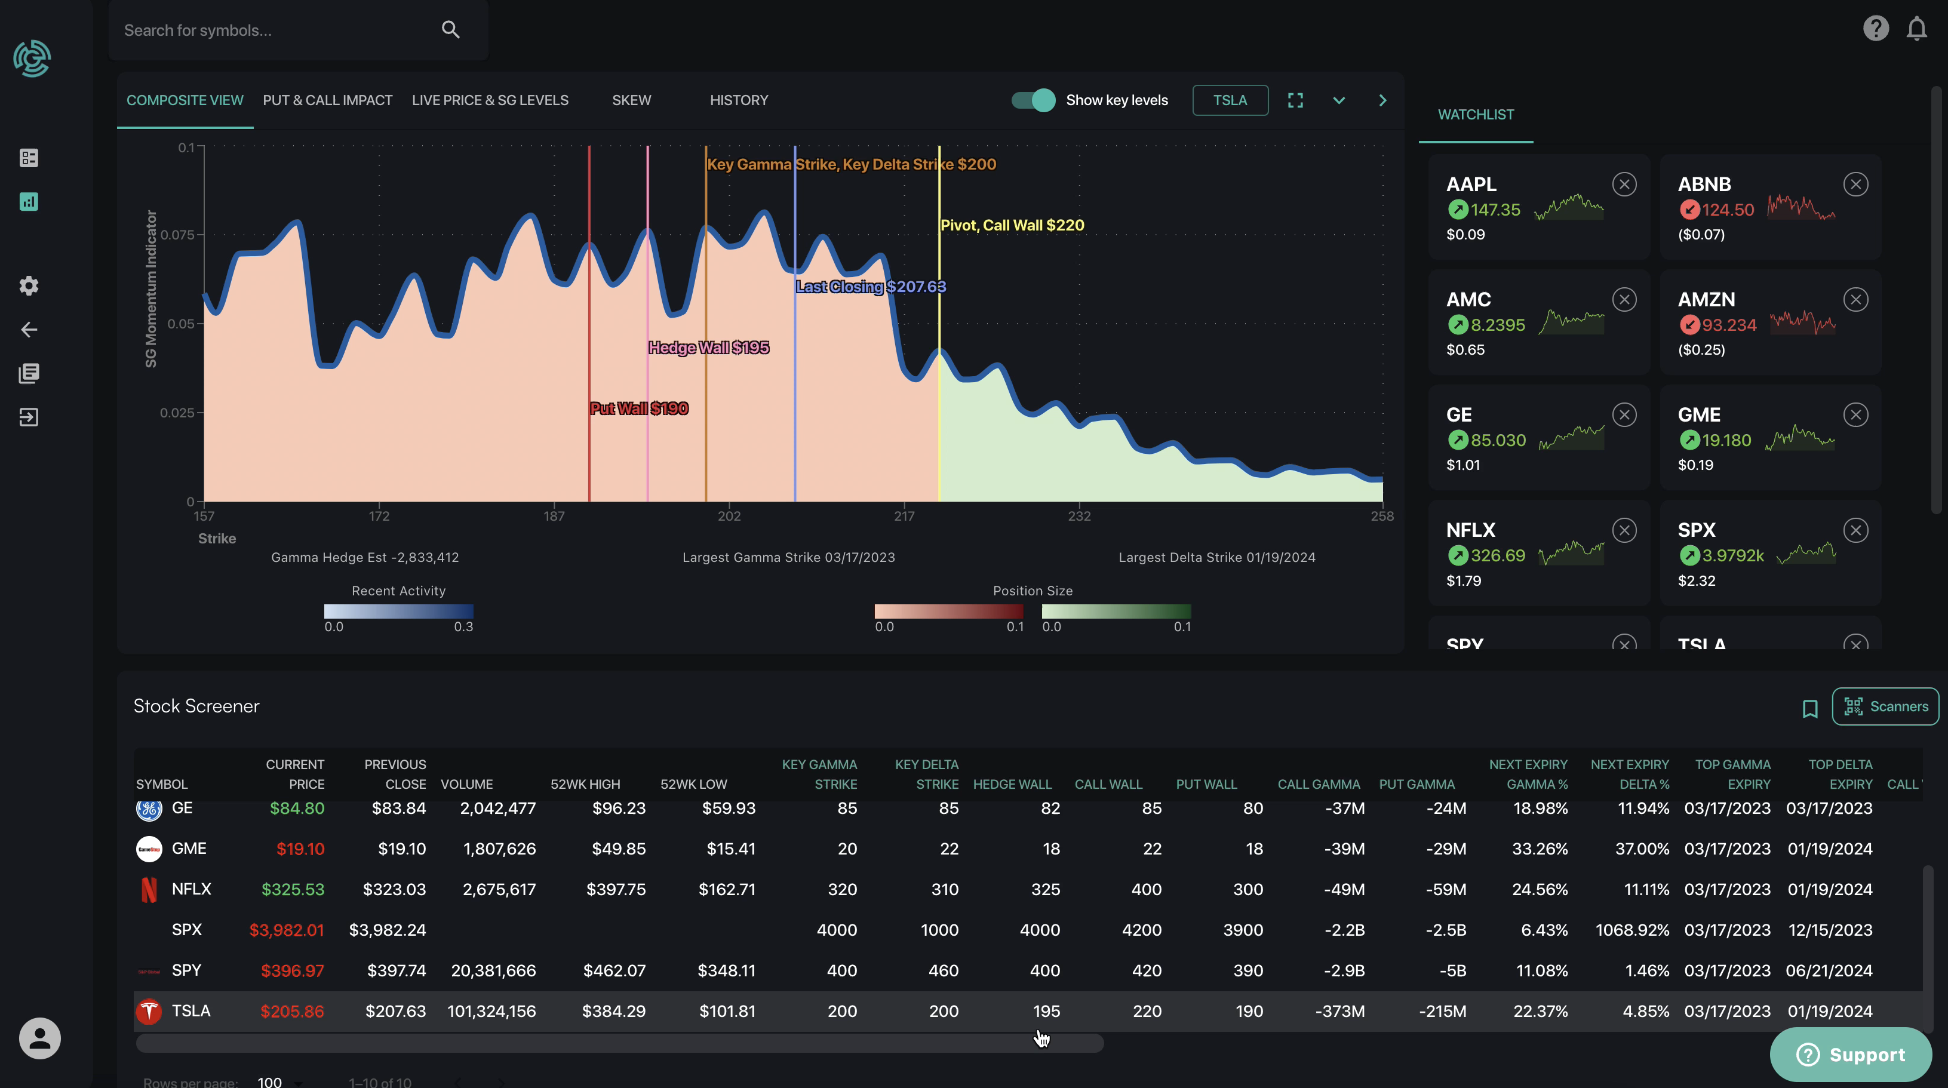
Task: Open user profile avatar icon
Action: tap(39, 1038)
